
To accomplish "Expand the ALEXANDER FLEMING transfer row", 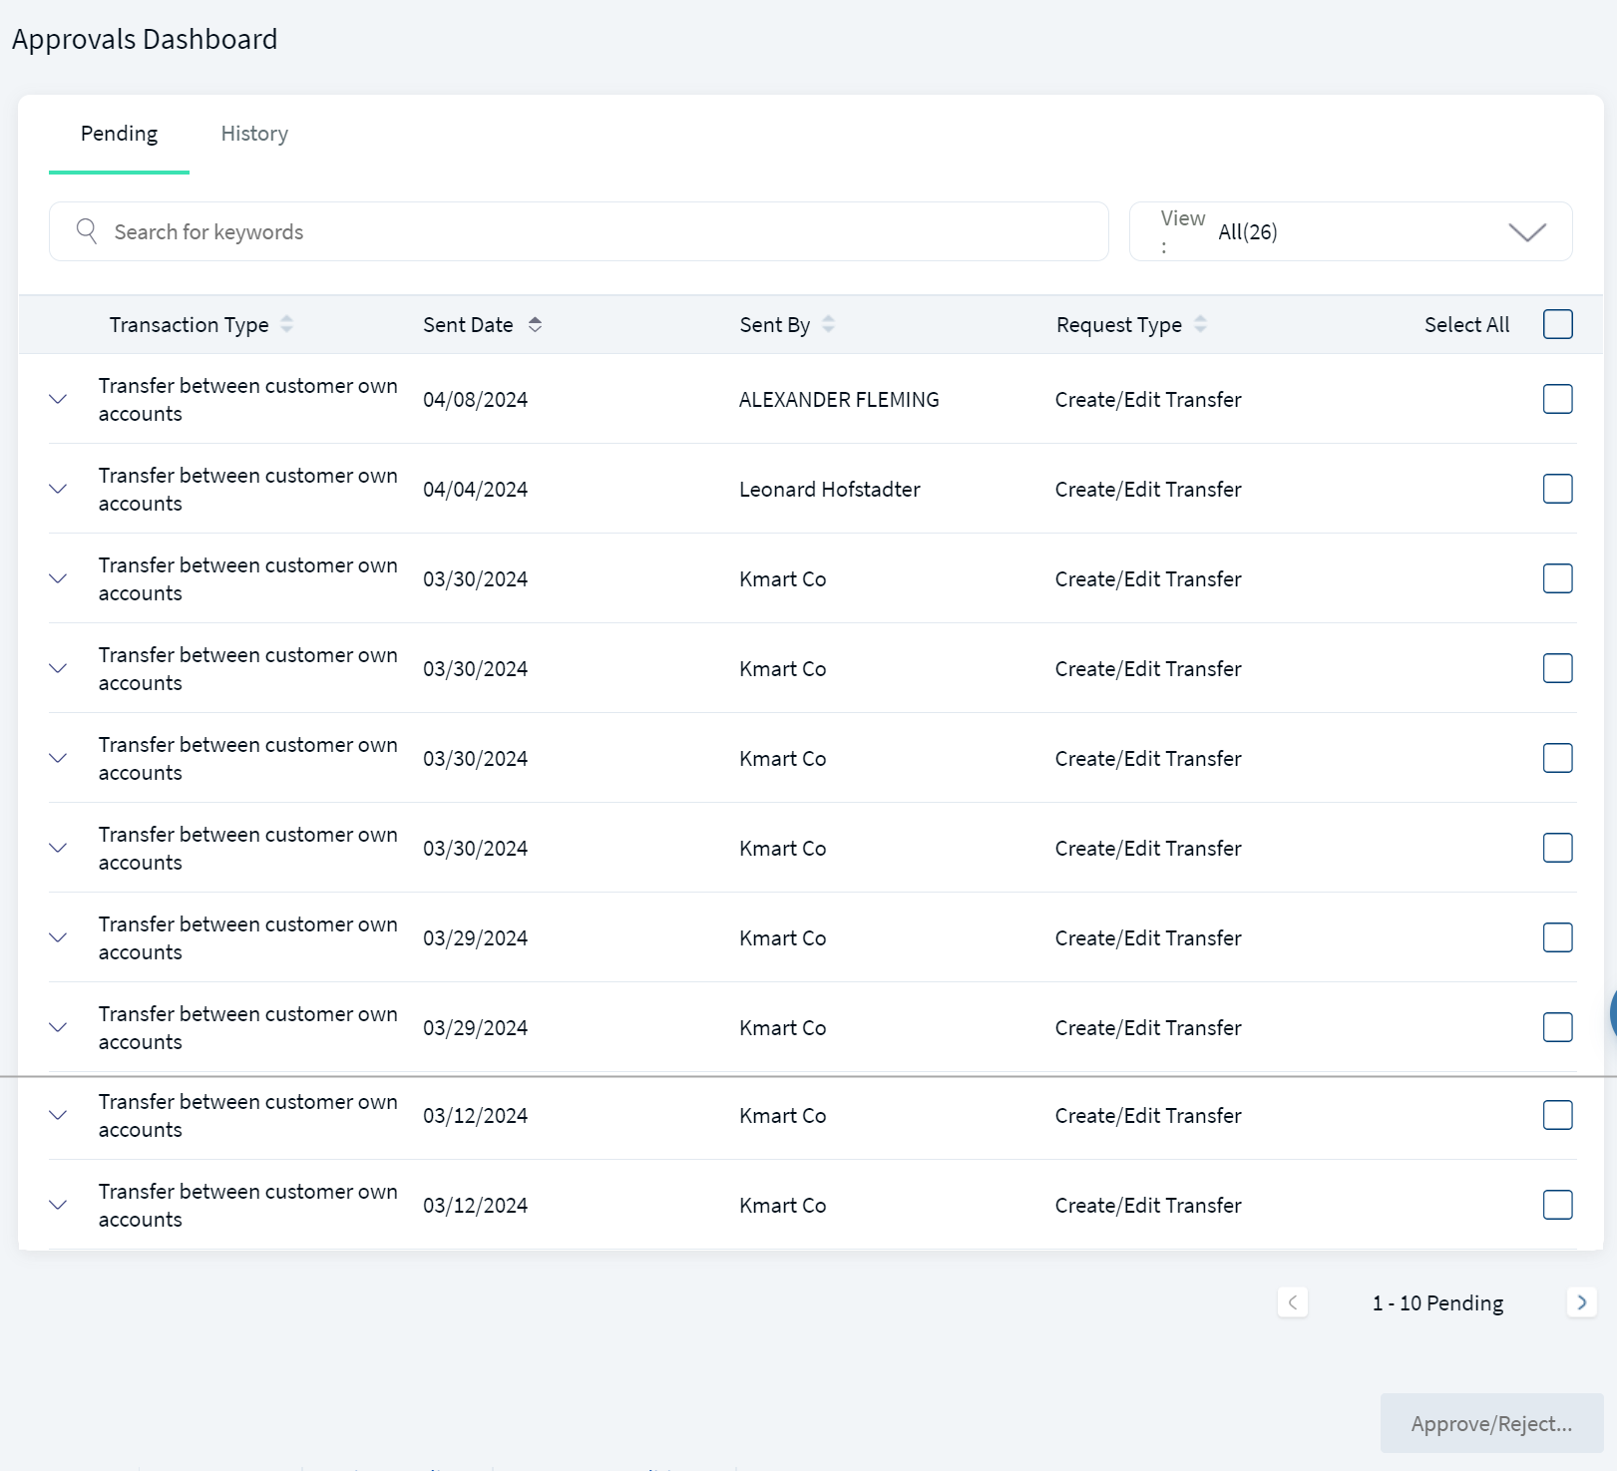I will 58,399.
